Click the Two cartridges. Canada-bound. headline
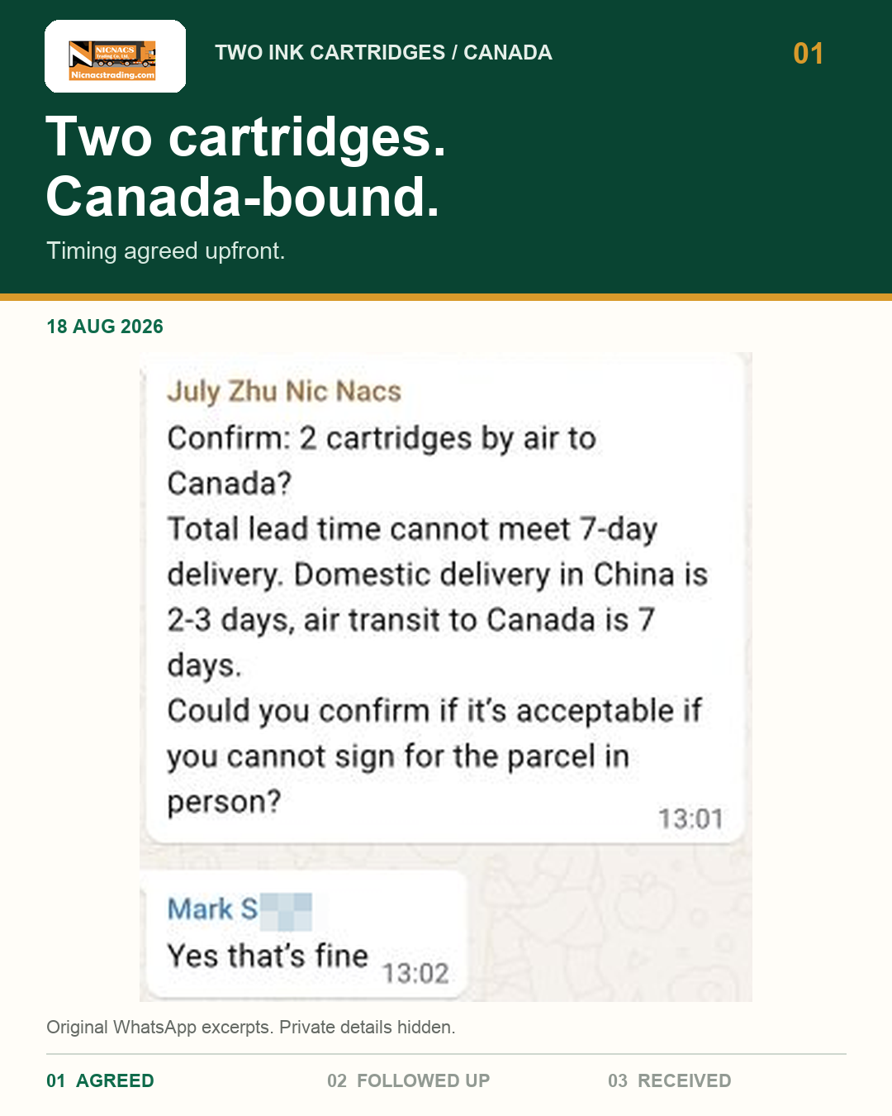Screen dimensions: 892x1116 246,166
